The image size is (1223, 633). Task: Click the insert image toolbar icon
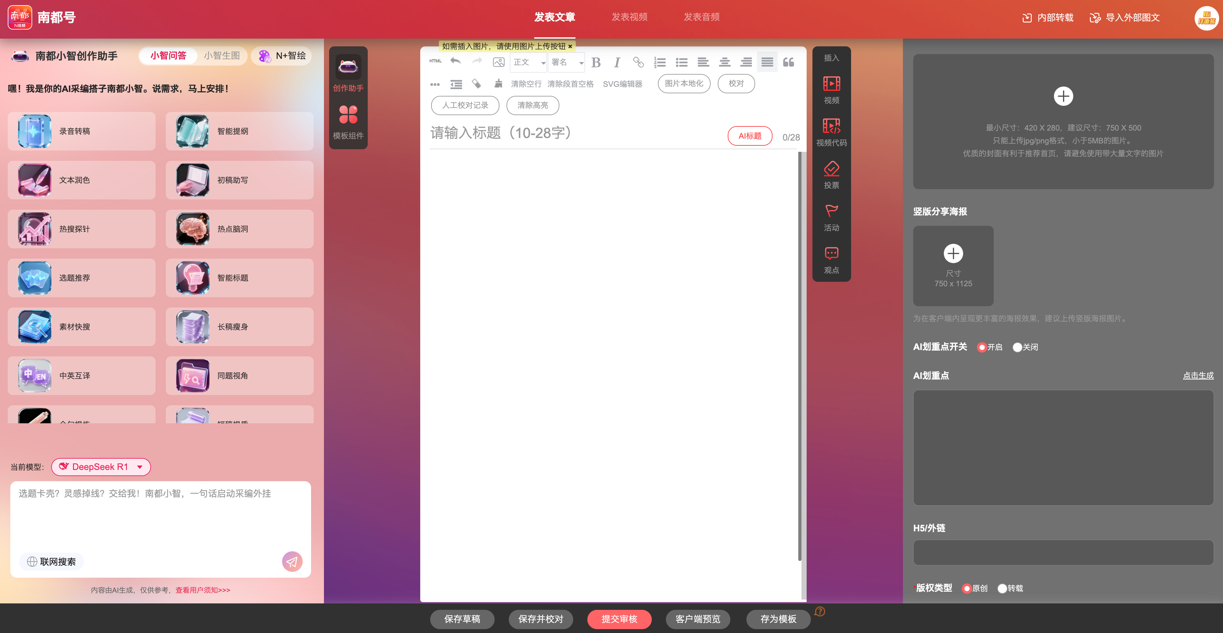[498, 62]
